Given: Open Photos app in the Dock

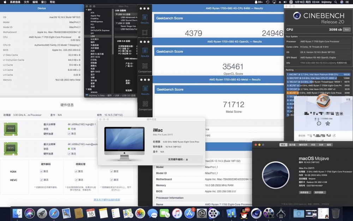Looking at the screenshot, I should [x=140, y=213].
